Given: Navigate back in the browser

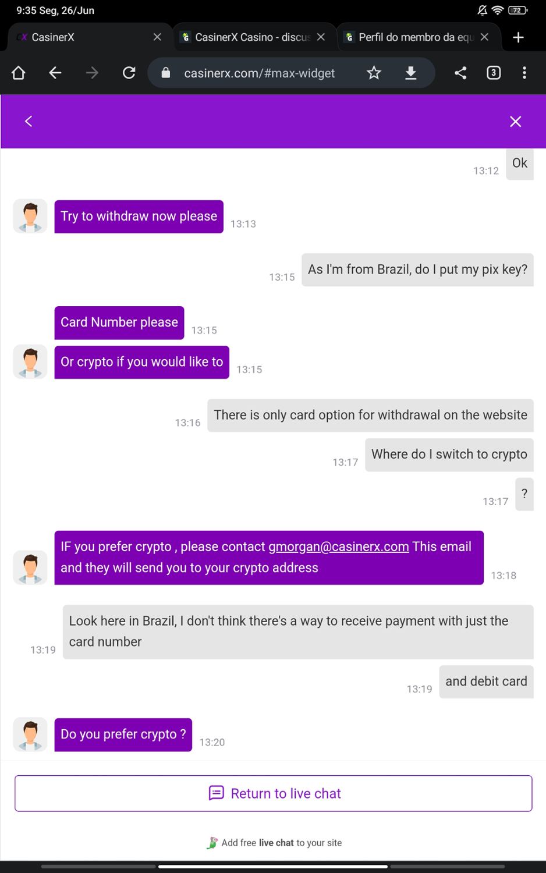Looking at the screenshot, I should click(55, 73).
